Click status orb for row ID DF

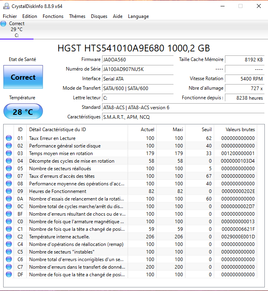9,275
